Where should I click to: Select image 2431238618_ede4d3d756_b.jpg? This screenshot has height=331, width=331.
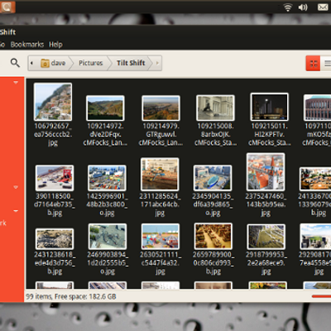pos(55,239)
